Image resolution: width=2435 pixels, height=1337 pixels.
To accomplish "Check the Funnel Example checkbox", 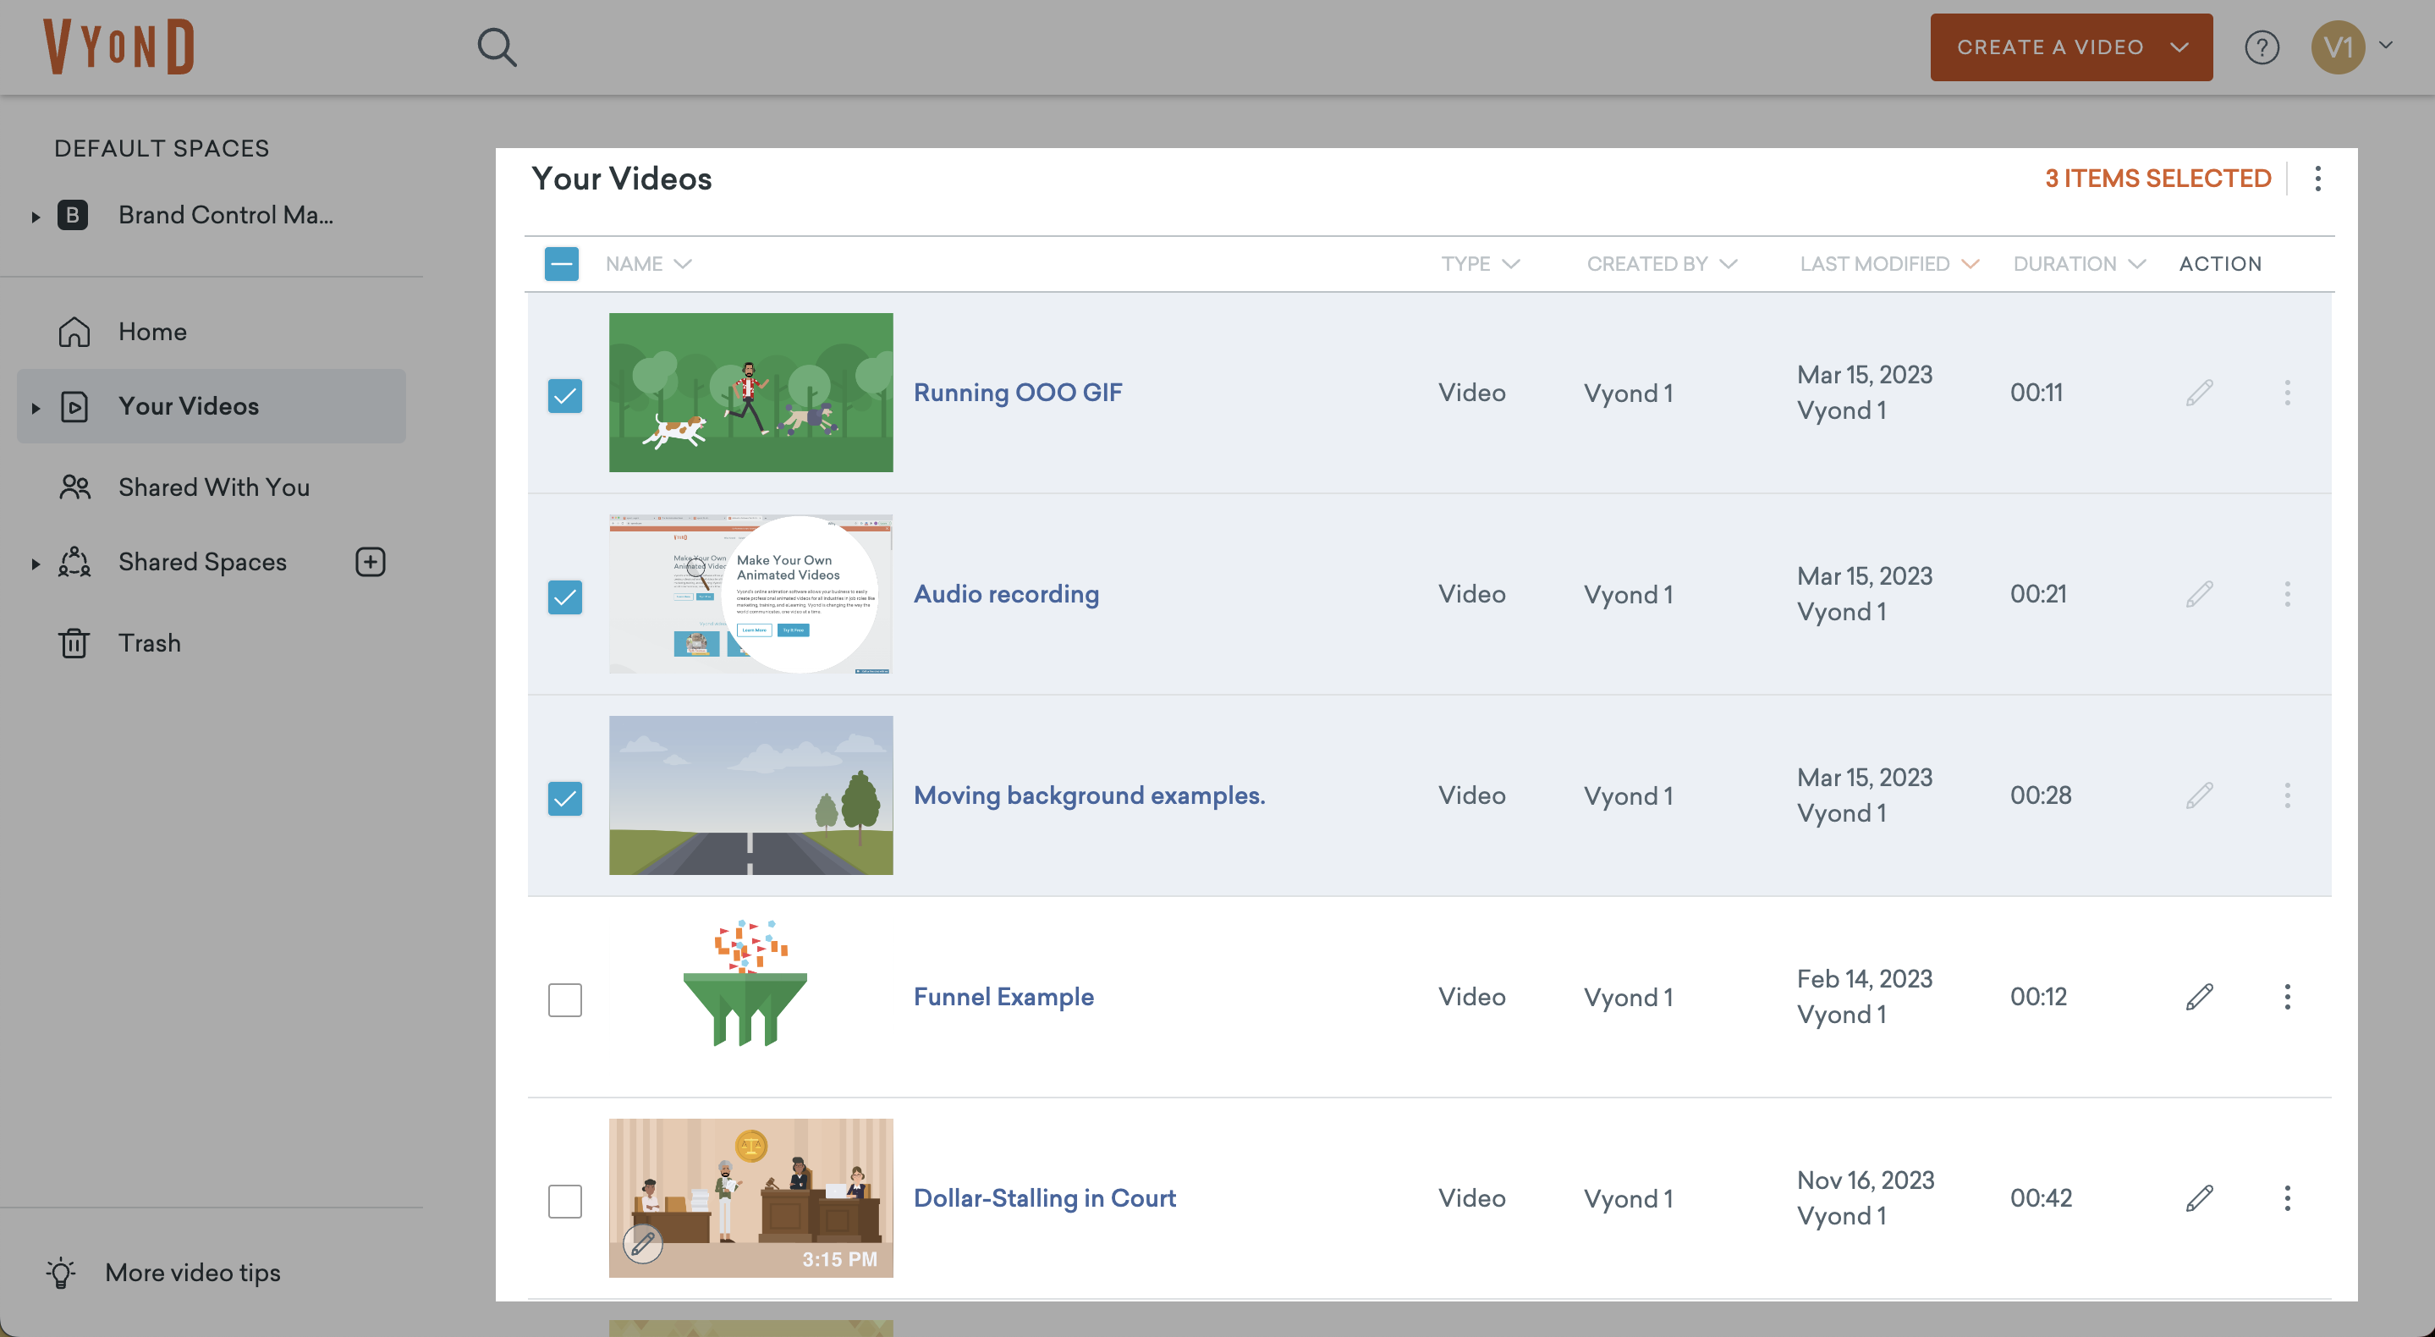I will click(x=564, y=999).
